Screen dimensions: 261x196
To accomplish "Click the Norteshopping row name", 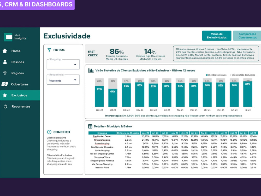I will [102, 150].
